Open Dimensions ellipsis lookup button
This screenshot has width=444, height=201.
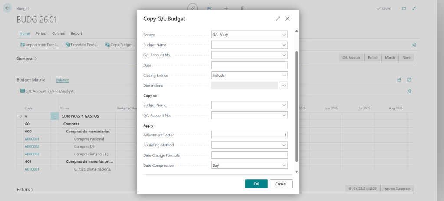click(283, 86)
